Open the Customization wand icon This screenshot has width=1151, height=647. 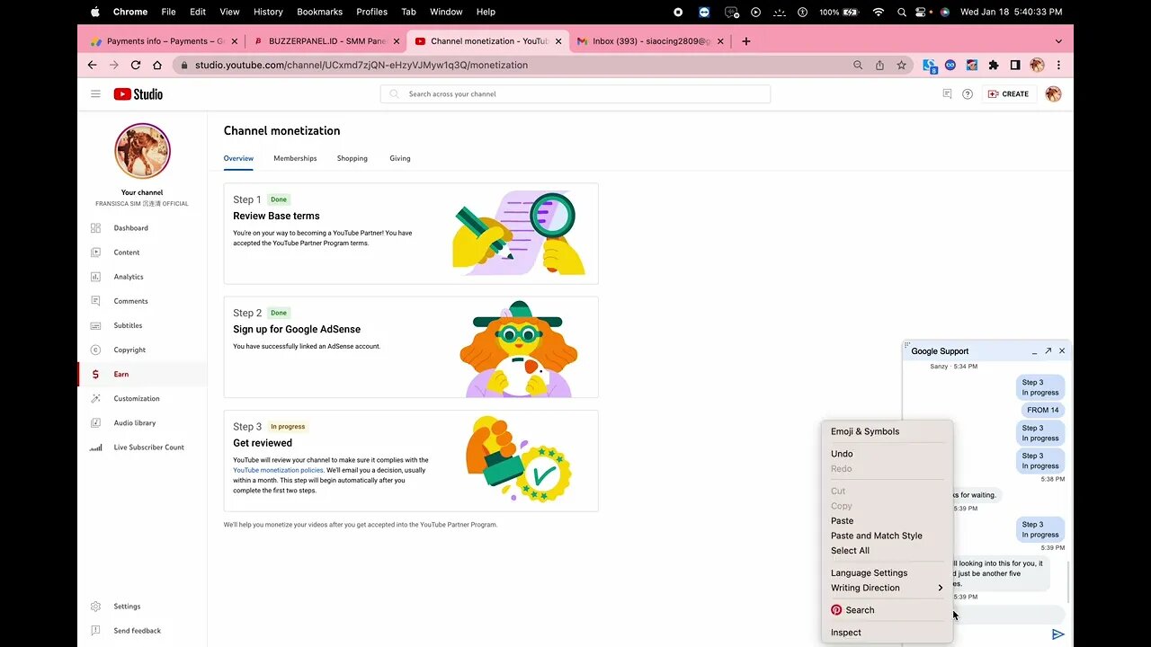click(95, 398)
